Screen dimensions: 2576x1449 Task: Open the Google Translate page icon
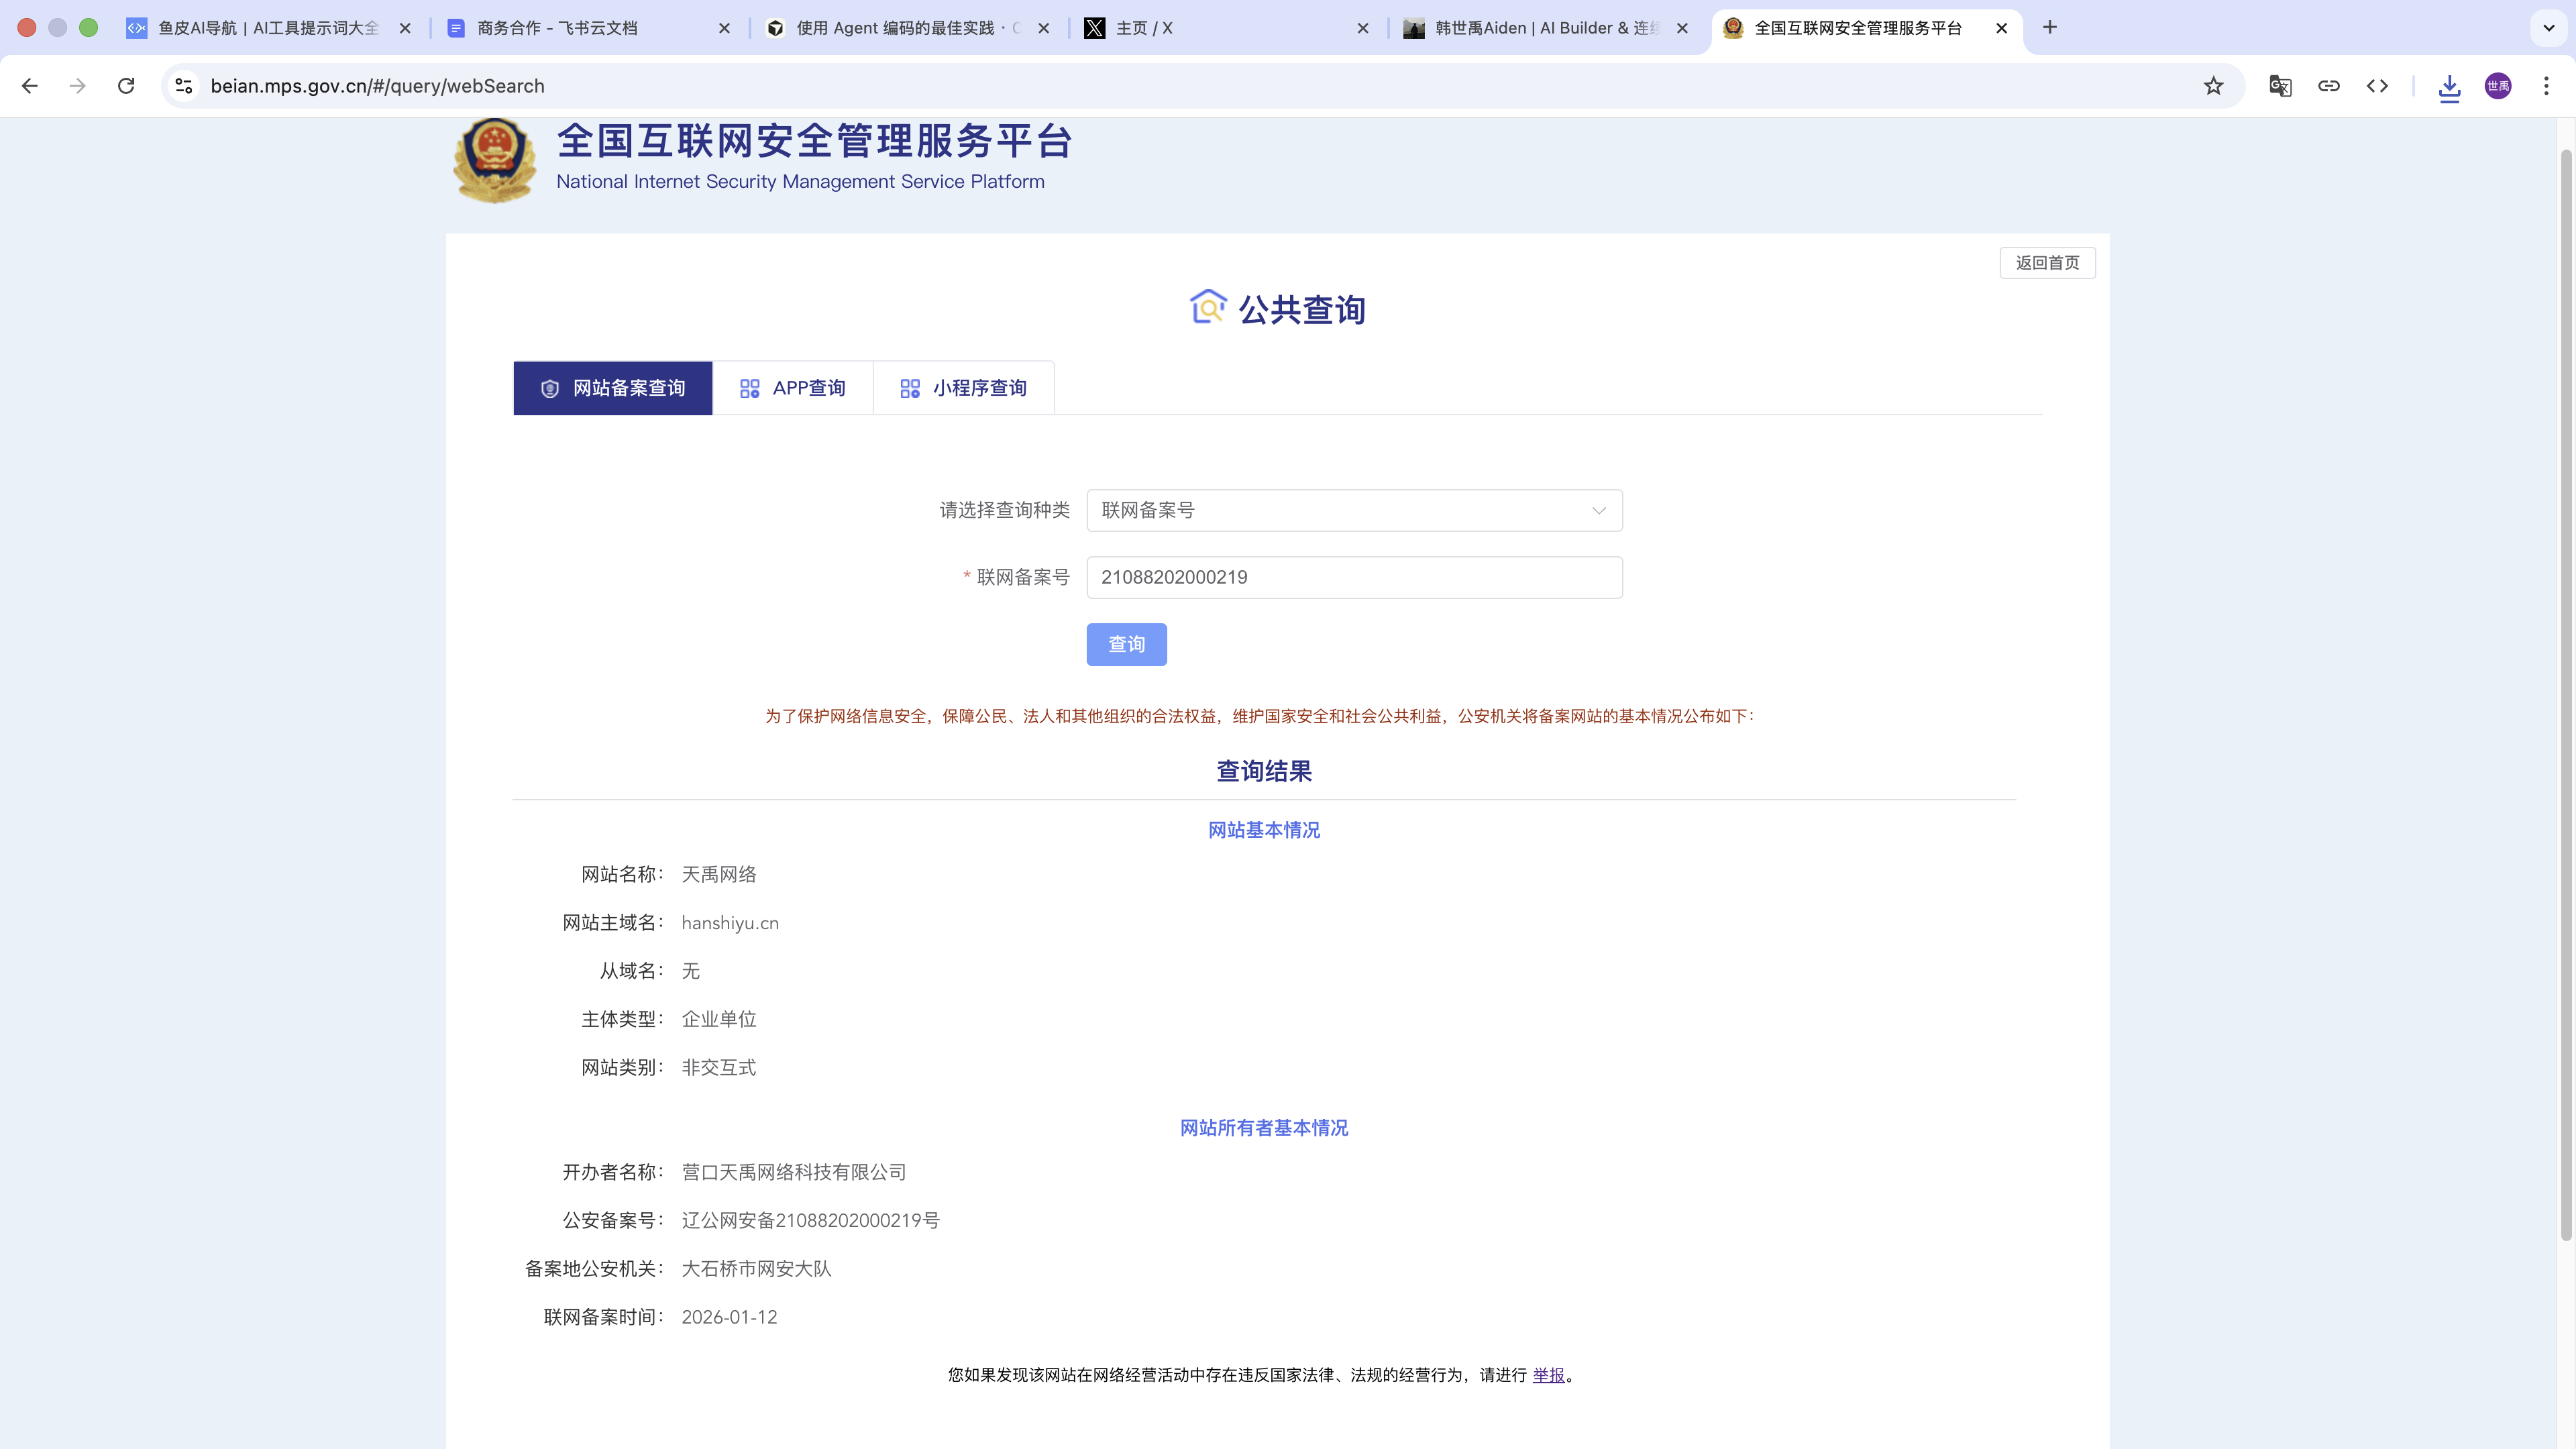[2280, 86]
